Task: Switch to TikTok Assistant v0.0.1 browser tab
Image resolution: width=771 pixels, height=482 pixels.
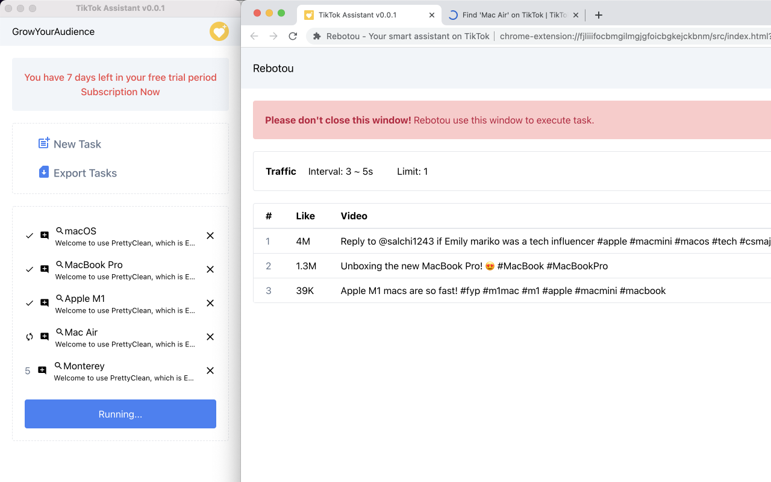Action: pyautogui.click(x=369, y=15)
